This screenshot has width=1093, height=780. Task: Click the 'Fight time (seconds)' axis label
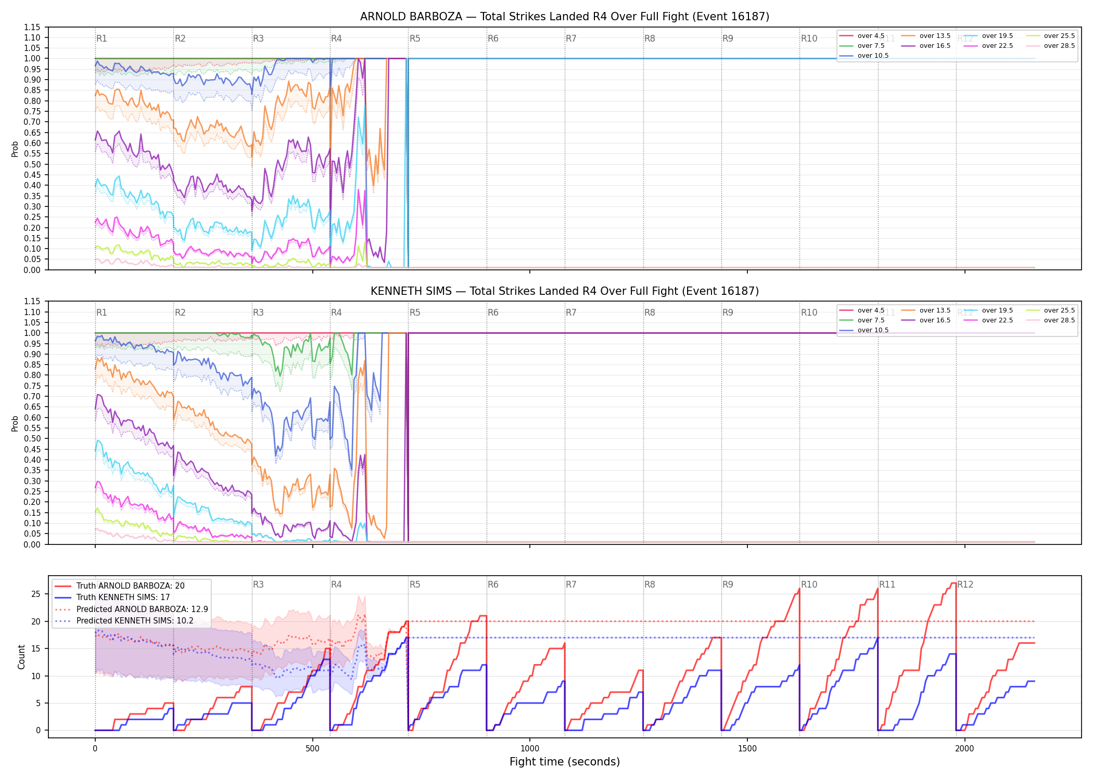565,762
